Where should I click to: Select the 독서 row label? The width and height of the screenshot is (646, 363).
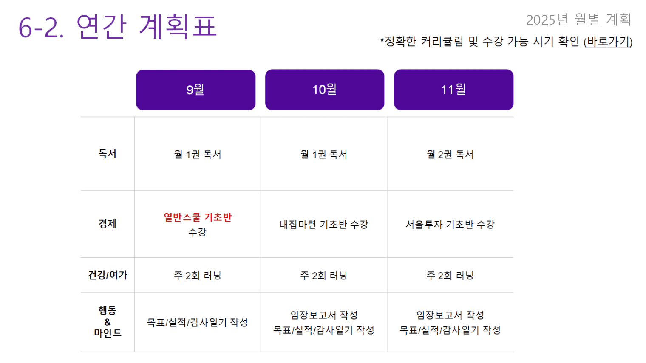[x=108, y=154]
